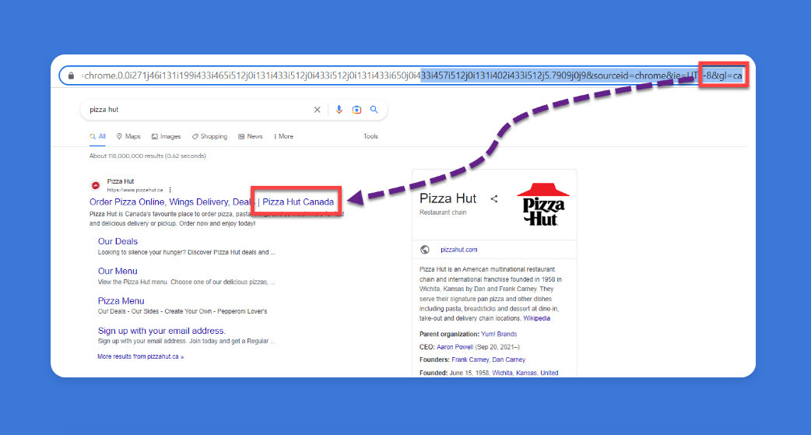811x435 pixels.
Task: Click the blue magnifier search button
Action: pyautogui.click(x=374, y=110)
